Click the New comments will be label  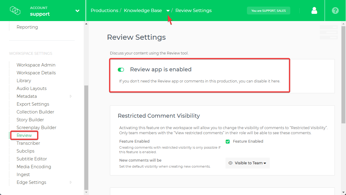tap(140, 160)
